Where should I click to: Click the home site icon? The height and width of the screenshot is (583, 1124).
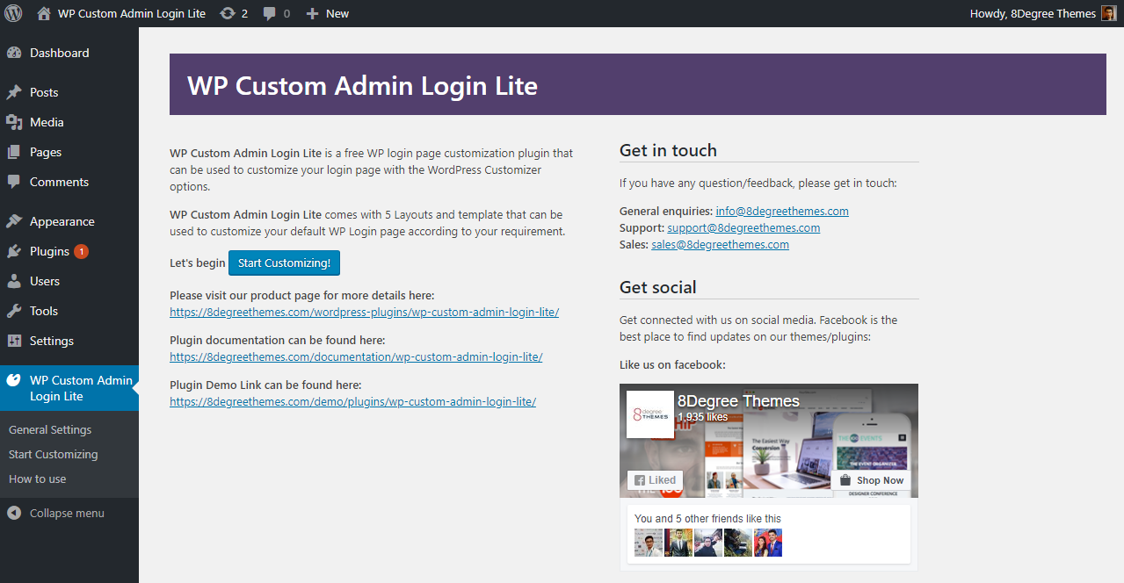pos(44,13)
